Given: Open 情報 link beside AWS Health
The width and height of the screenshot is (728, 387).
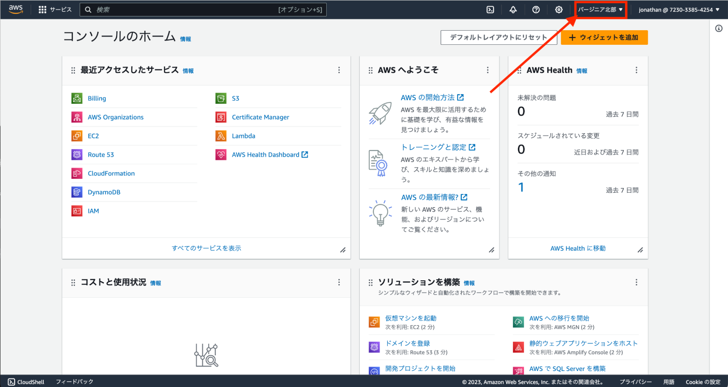Looking at the screenshot, I should pos(582,71).
